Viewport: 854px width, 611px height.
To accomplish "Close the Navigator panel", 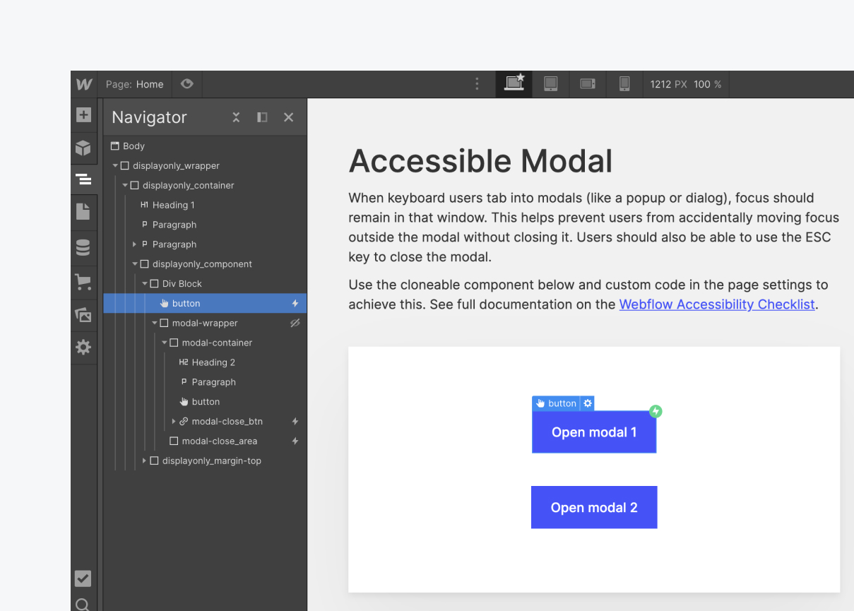I will pyautogui.click(x=288, y=117).
